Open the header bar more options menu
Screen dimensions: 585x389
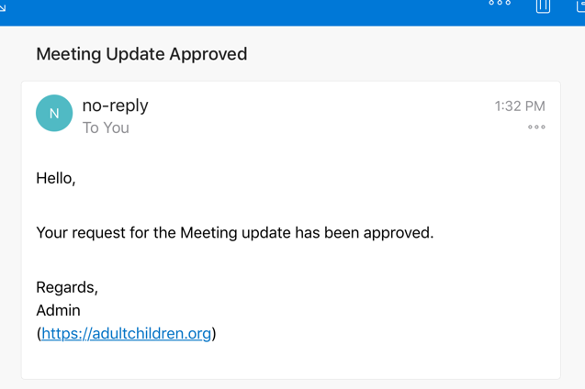(x=500, y=3)
